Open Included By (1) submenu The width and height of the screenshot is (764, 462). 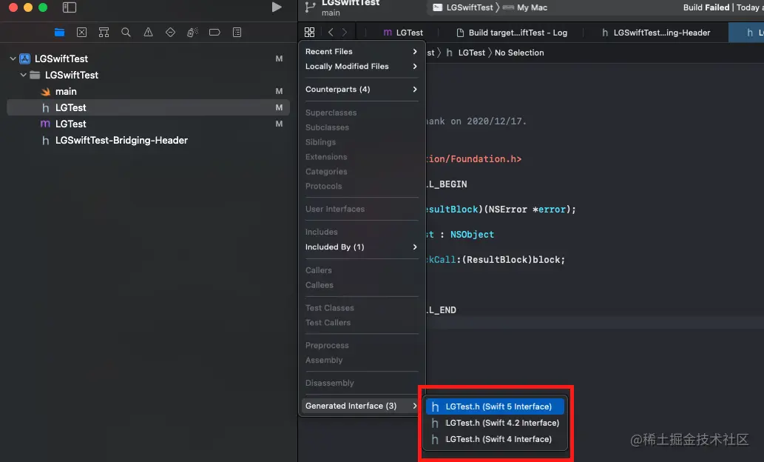pos(361,247)
